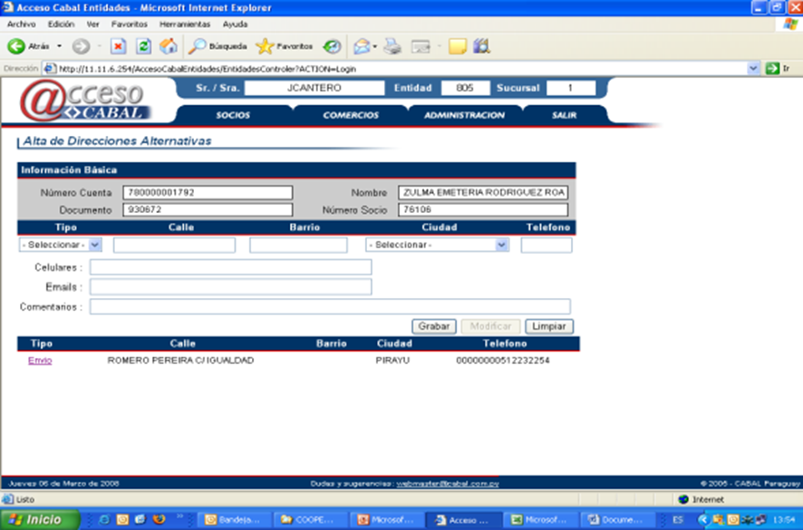The width and height of the screenshot is (803, 530).
Task: Click the Windows Inicio start button
Action: pyautogui.click(x=36, y=520)
